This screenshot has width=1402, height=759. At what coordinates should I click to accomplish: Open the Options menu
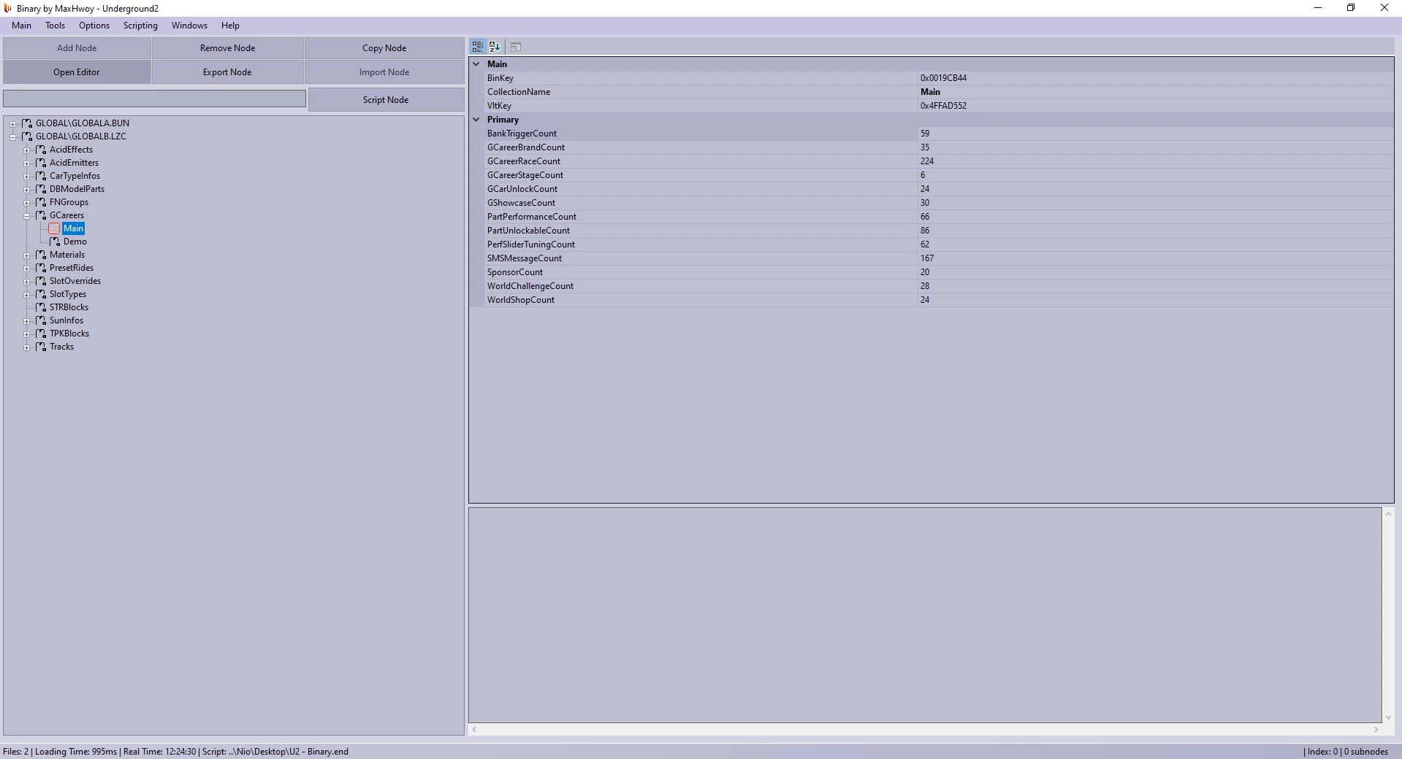click(94, 26)
